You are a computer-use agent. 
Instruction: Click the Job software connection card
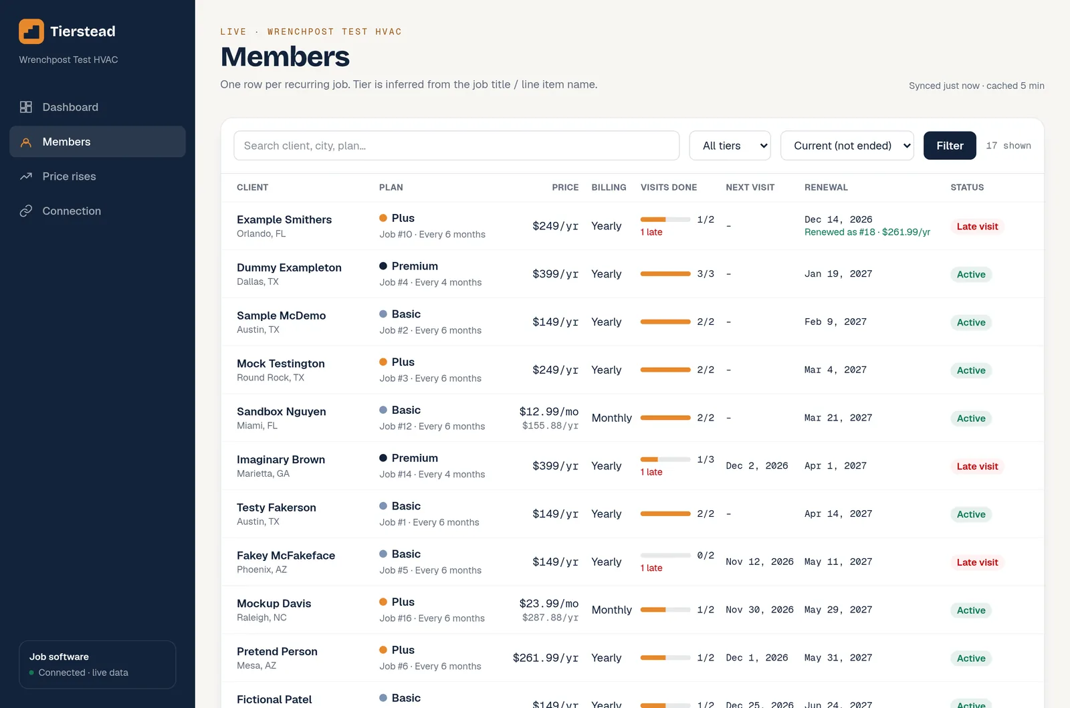click(x=98, y=665)
